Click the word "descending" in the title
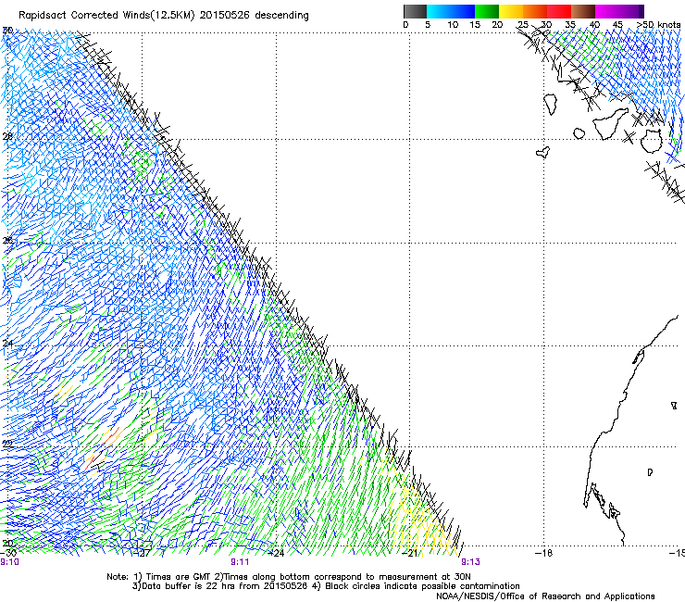This screenshot has height=602, width=685. (x=281, y=16)
